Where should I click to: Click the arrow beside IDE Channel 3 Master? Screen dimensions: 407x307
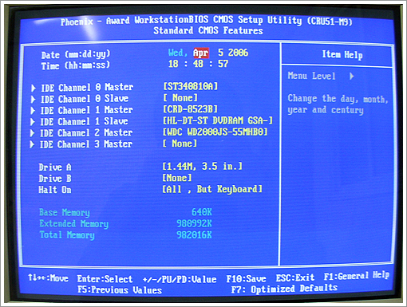pos(32,144)
